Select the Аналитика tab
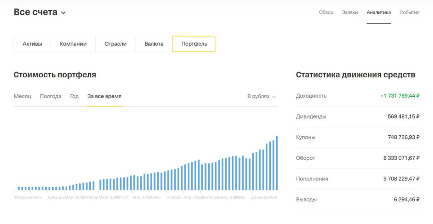This screenshot has width=433, height=224. coord(379,12)
